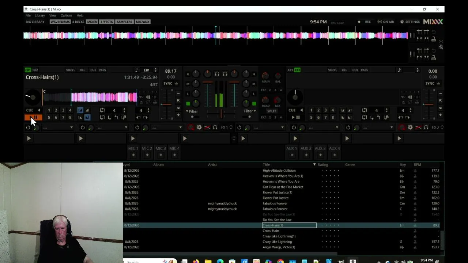The height and width of the screenshot is (263, 468).
Task: Click the beat jump forward button on deck 1
Action: 146,117
